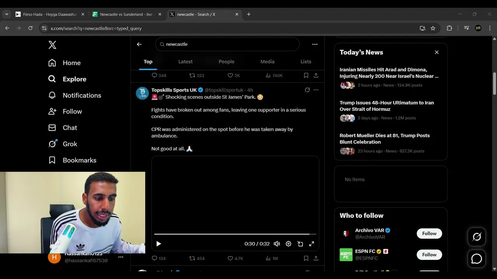Open X logo home link
Screen dimensions: 497x279
(52, 45)
